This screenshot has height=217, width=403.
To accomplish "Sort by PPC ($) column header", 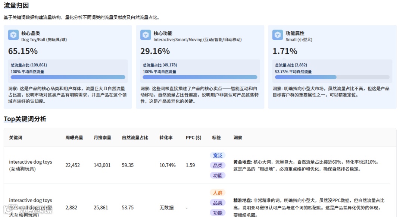I will 194,138.
